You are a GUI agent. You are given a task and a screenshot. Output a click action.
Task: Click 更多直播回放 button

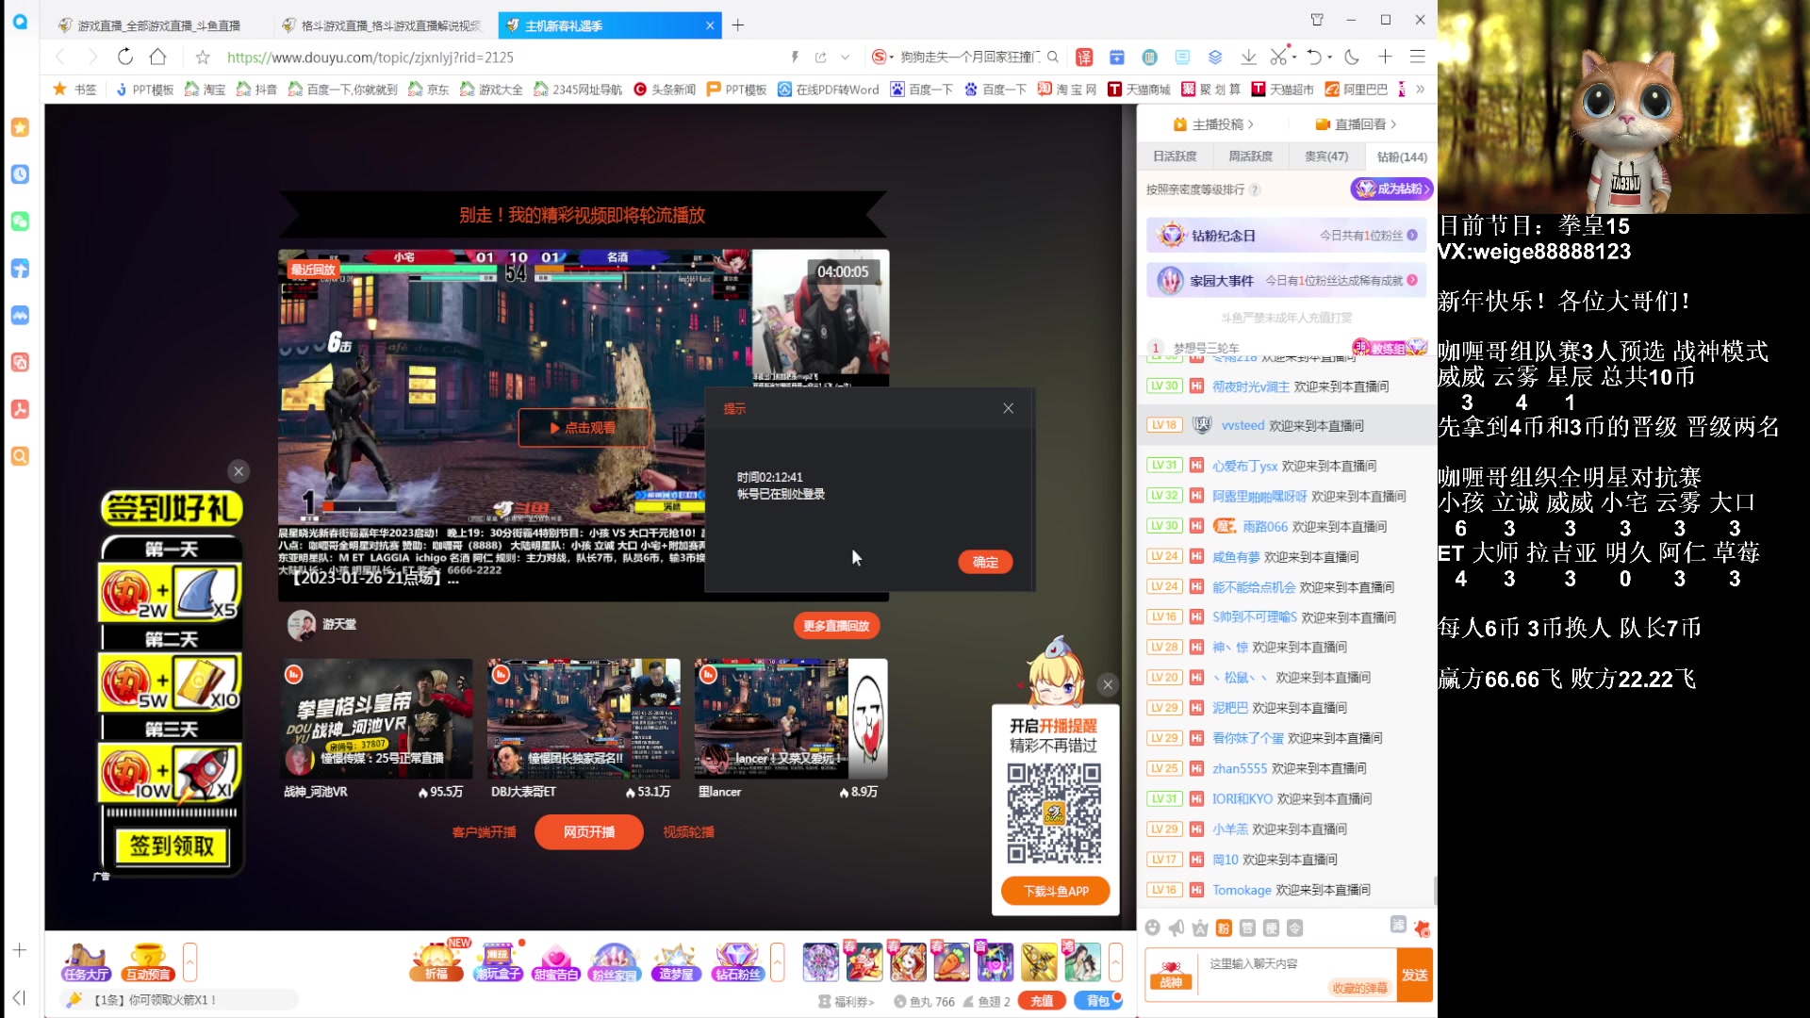(836, 625)
